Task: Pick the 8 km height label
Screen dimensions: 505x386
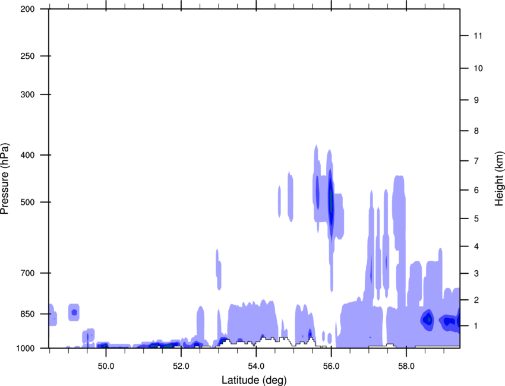Action: pos(476,131)
